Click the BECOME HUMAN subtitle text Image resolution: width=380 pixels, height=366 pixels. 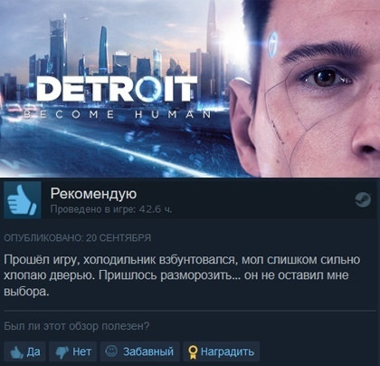(118, 115)
